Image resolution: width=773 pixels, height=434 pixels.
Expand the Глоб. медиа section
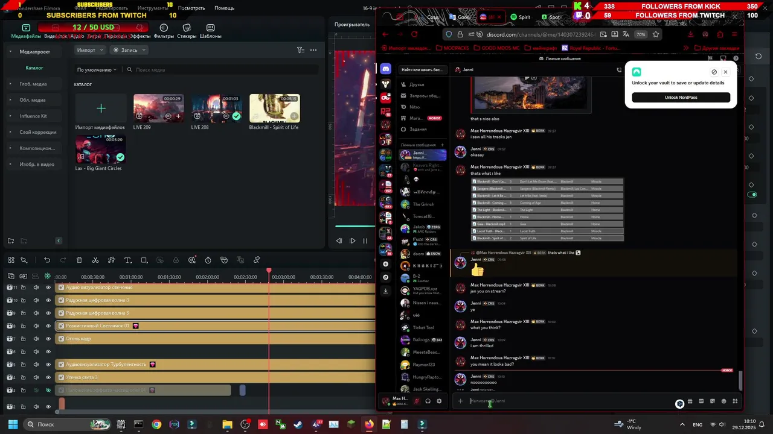point(10,84)
